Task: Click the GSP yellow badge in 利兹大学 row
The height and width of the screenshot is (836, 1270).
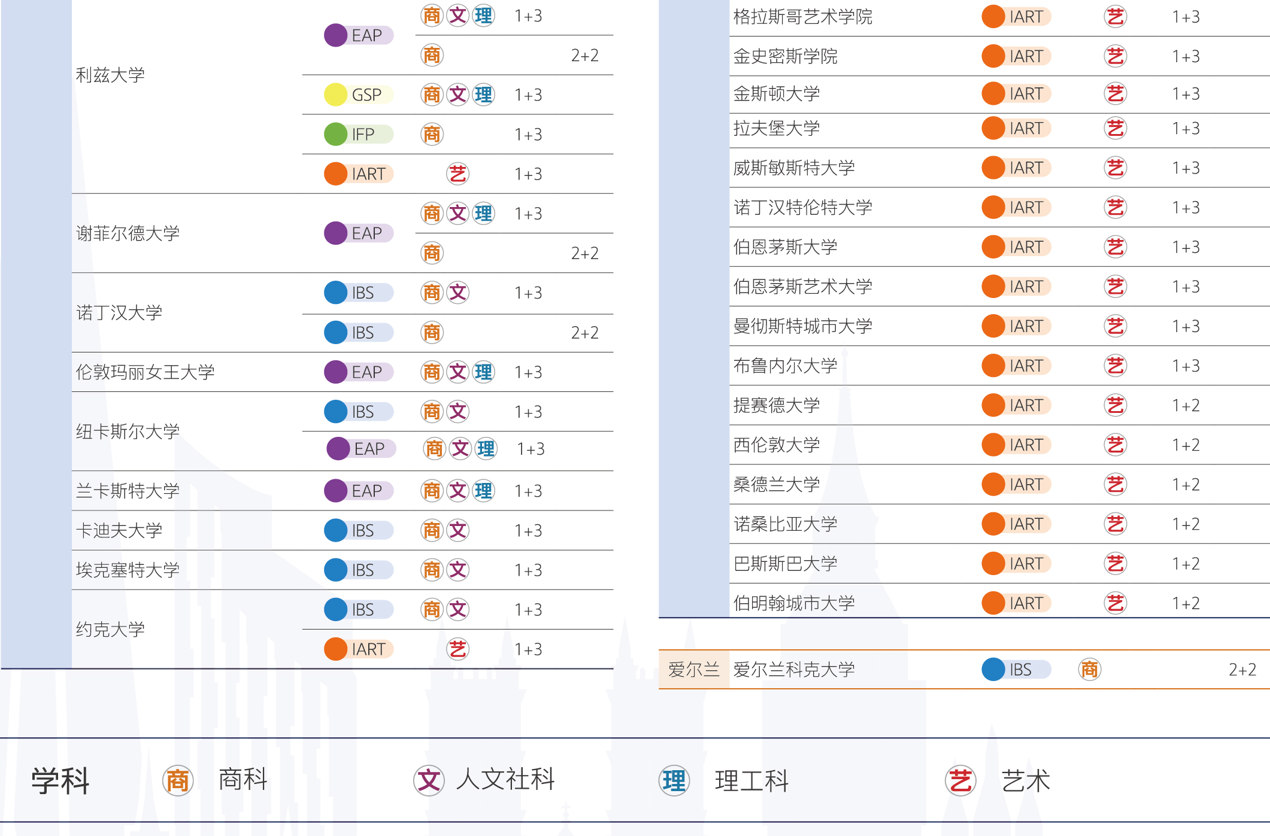Action: (x=358, y=95)
